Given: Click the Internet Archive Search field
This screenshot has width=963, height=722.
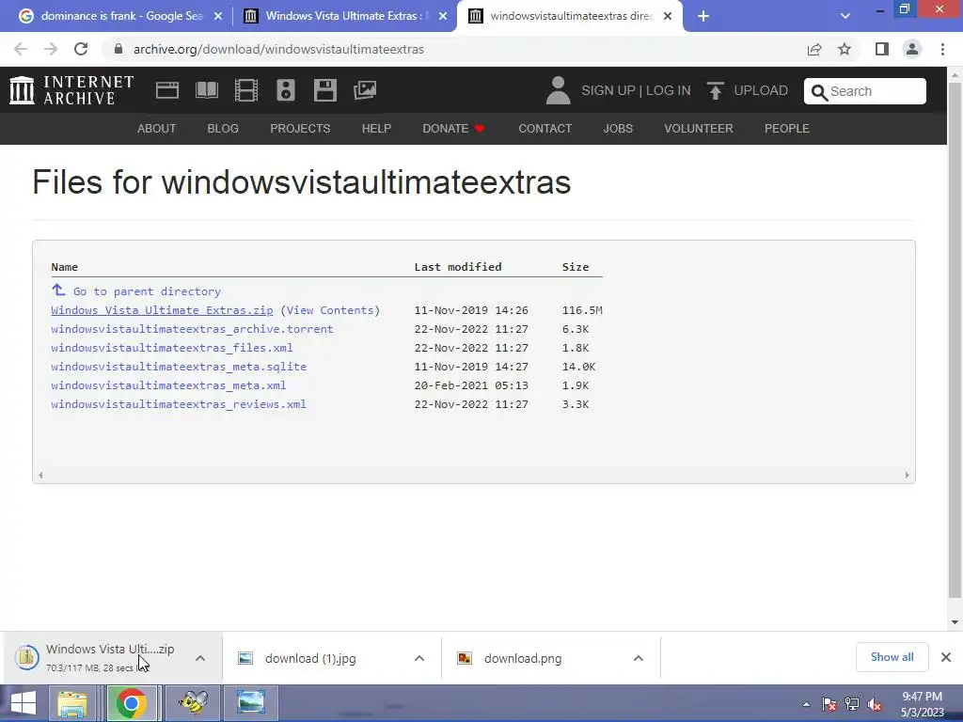Looking at the screenshot, I should (x=865, y=91).
